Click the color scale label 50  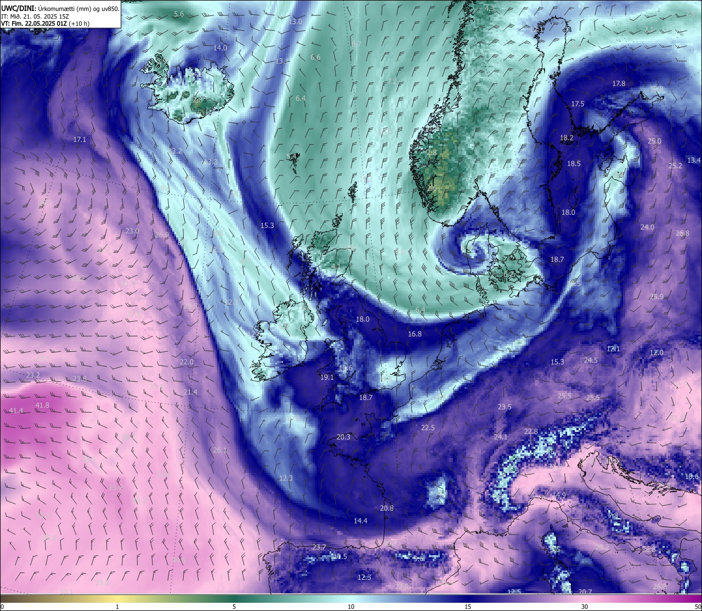coord(697,607)
